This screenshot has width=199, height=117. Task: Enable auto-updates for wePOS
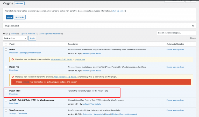tap(175, 100)
